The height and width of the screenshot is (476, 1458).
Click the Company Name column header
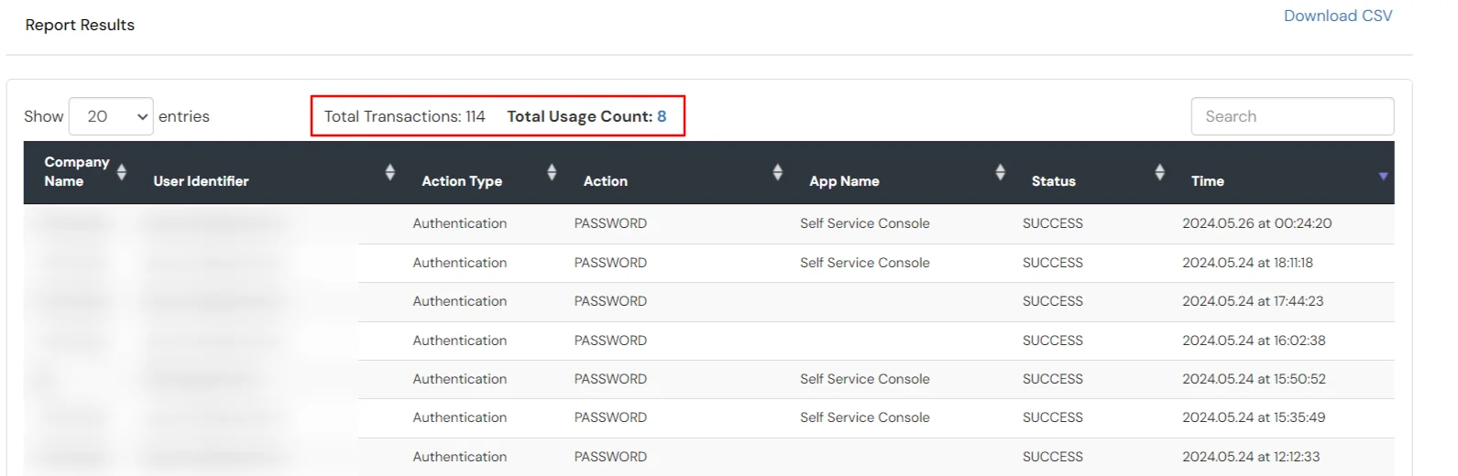(77, 171)
